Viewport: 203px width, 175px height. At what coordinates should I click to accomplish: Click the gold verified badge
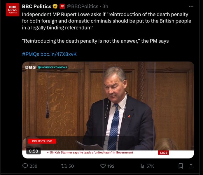click(x=55, y=6)
